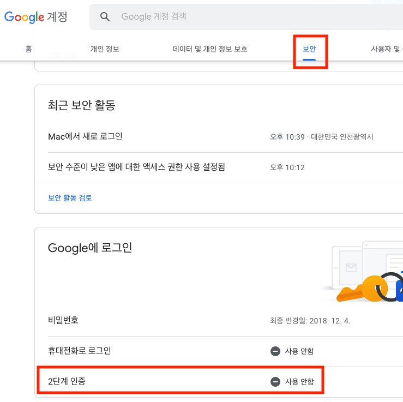403x402 pixels.
Task: Select the 보안 tab
Action: click(309, 49)
